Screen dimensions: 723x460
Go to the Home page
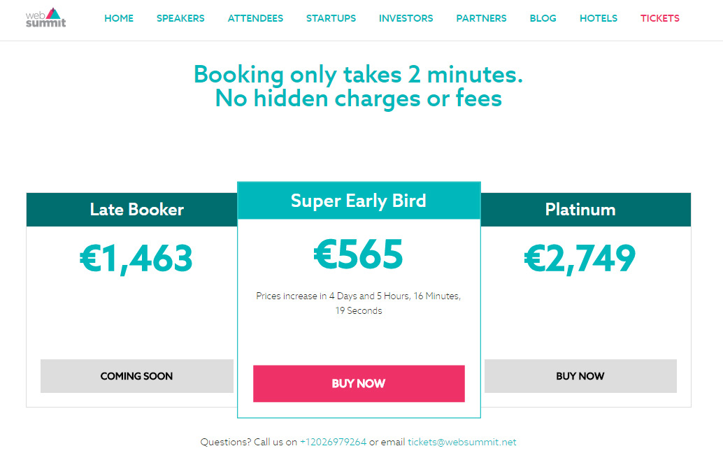[119, 18]
